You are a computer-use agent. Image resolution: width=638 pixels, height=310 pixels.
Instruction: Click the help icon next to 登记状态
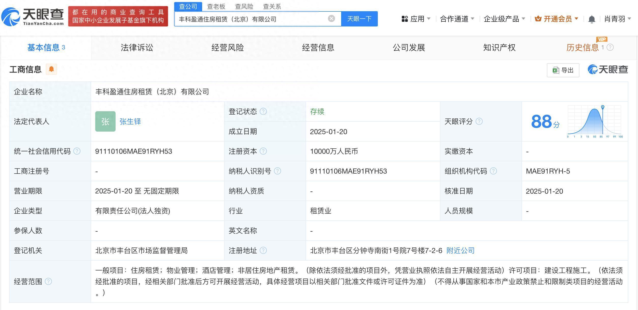pyautogui.click(x=263, y=111)
